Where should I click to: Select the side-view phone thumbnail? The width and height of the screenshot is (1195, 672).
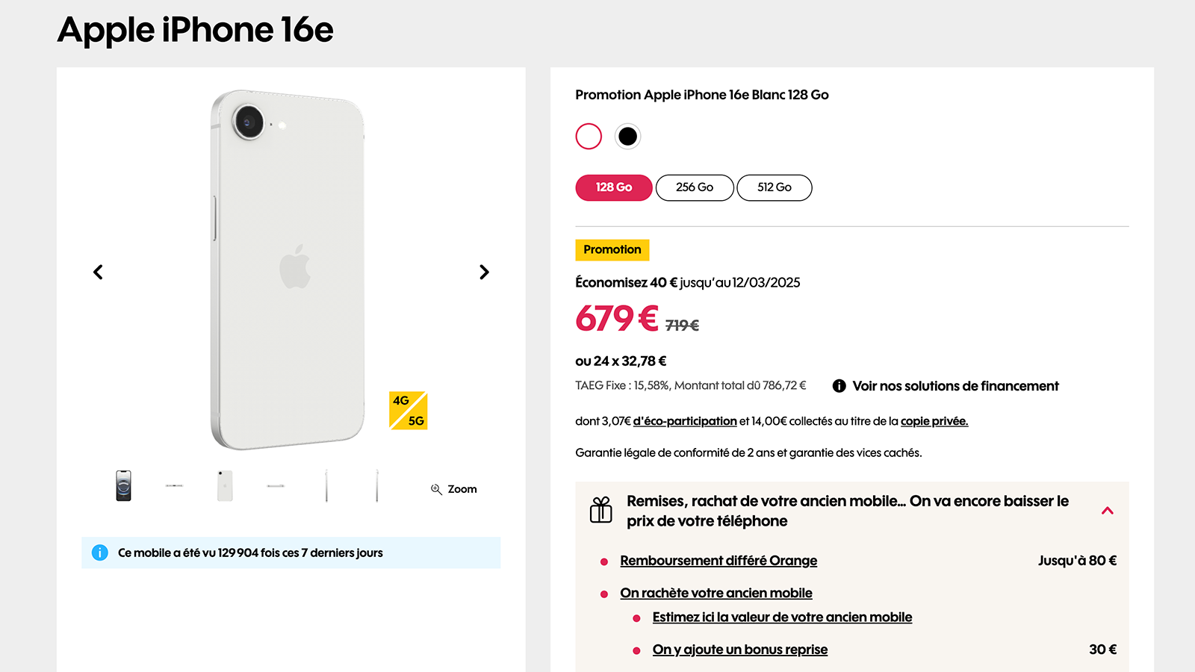click(326, 485)
